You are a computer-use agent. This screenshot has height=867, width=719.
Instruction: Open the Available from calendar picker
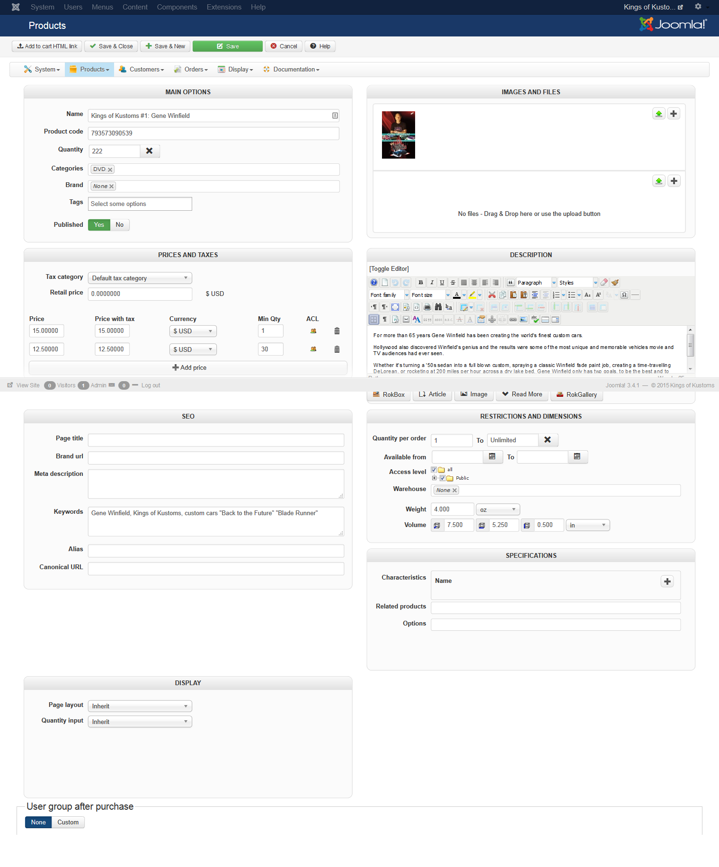[492, 456]
